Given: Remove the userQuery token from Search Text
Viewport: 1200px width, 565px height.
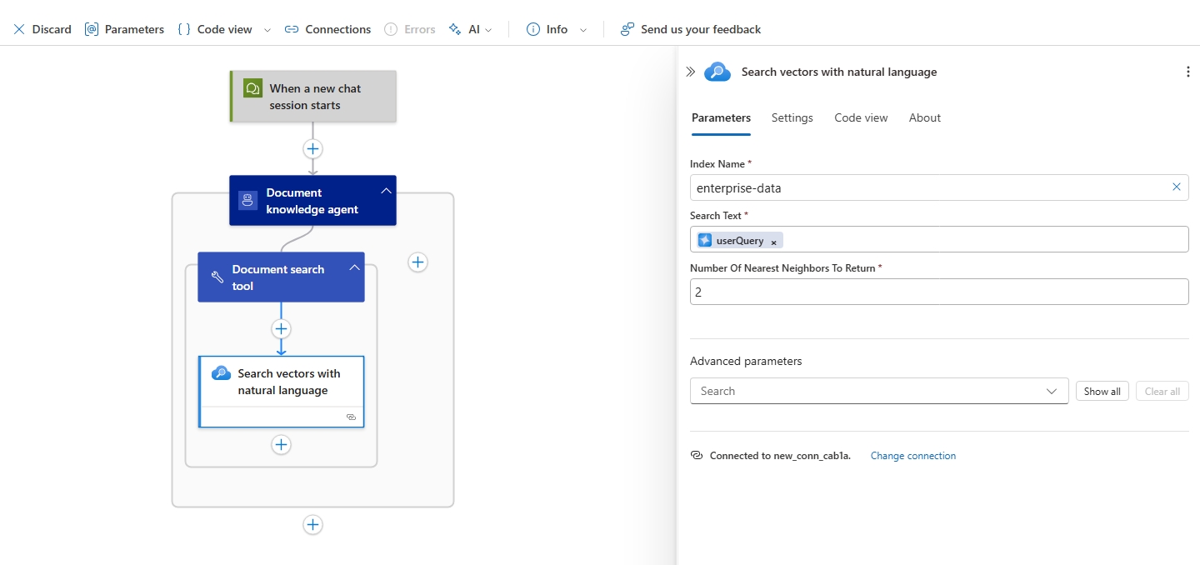Looking at the screenshot, I should pos(773,240).
